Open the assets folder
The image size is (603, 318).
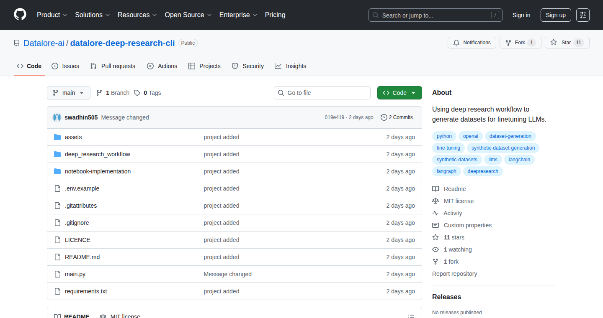click(x=73, y=137)
